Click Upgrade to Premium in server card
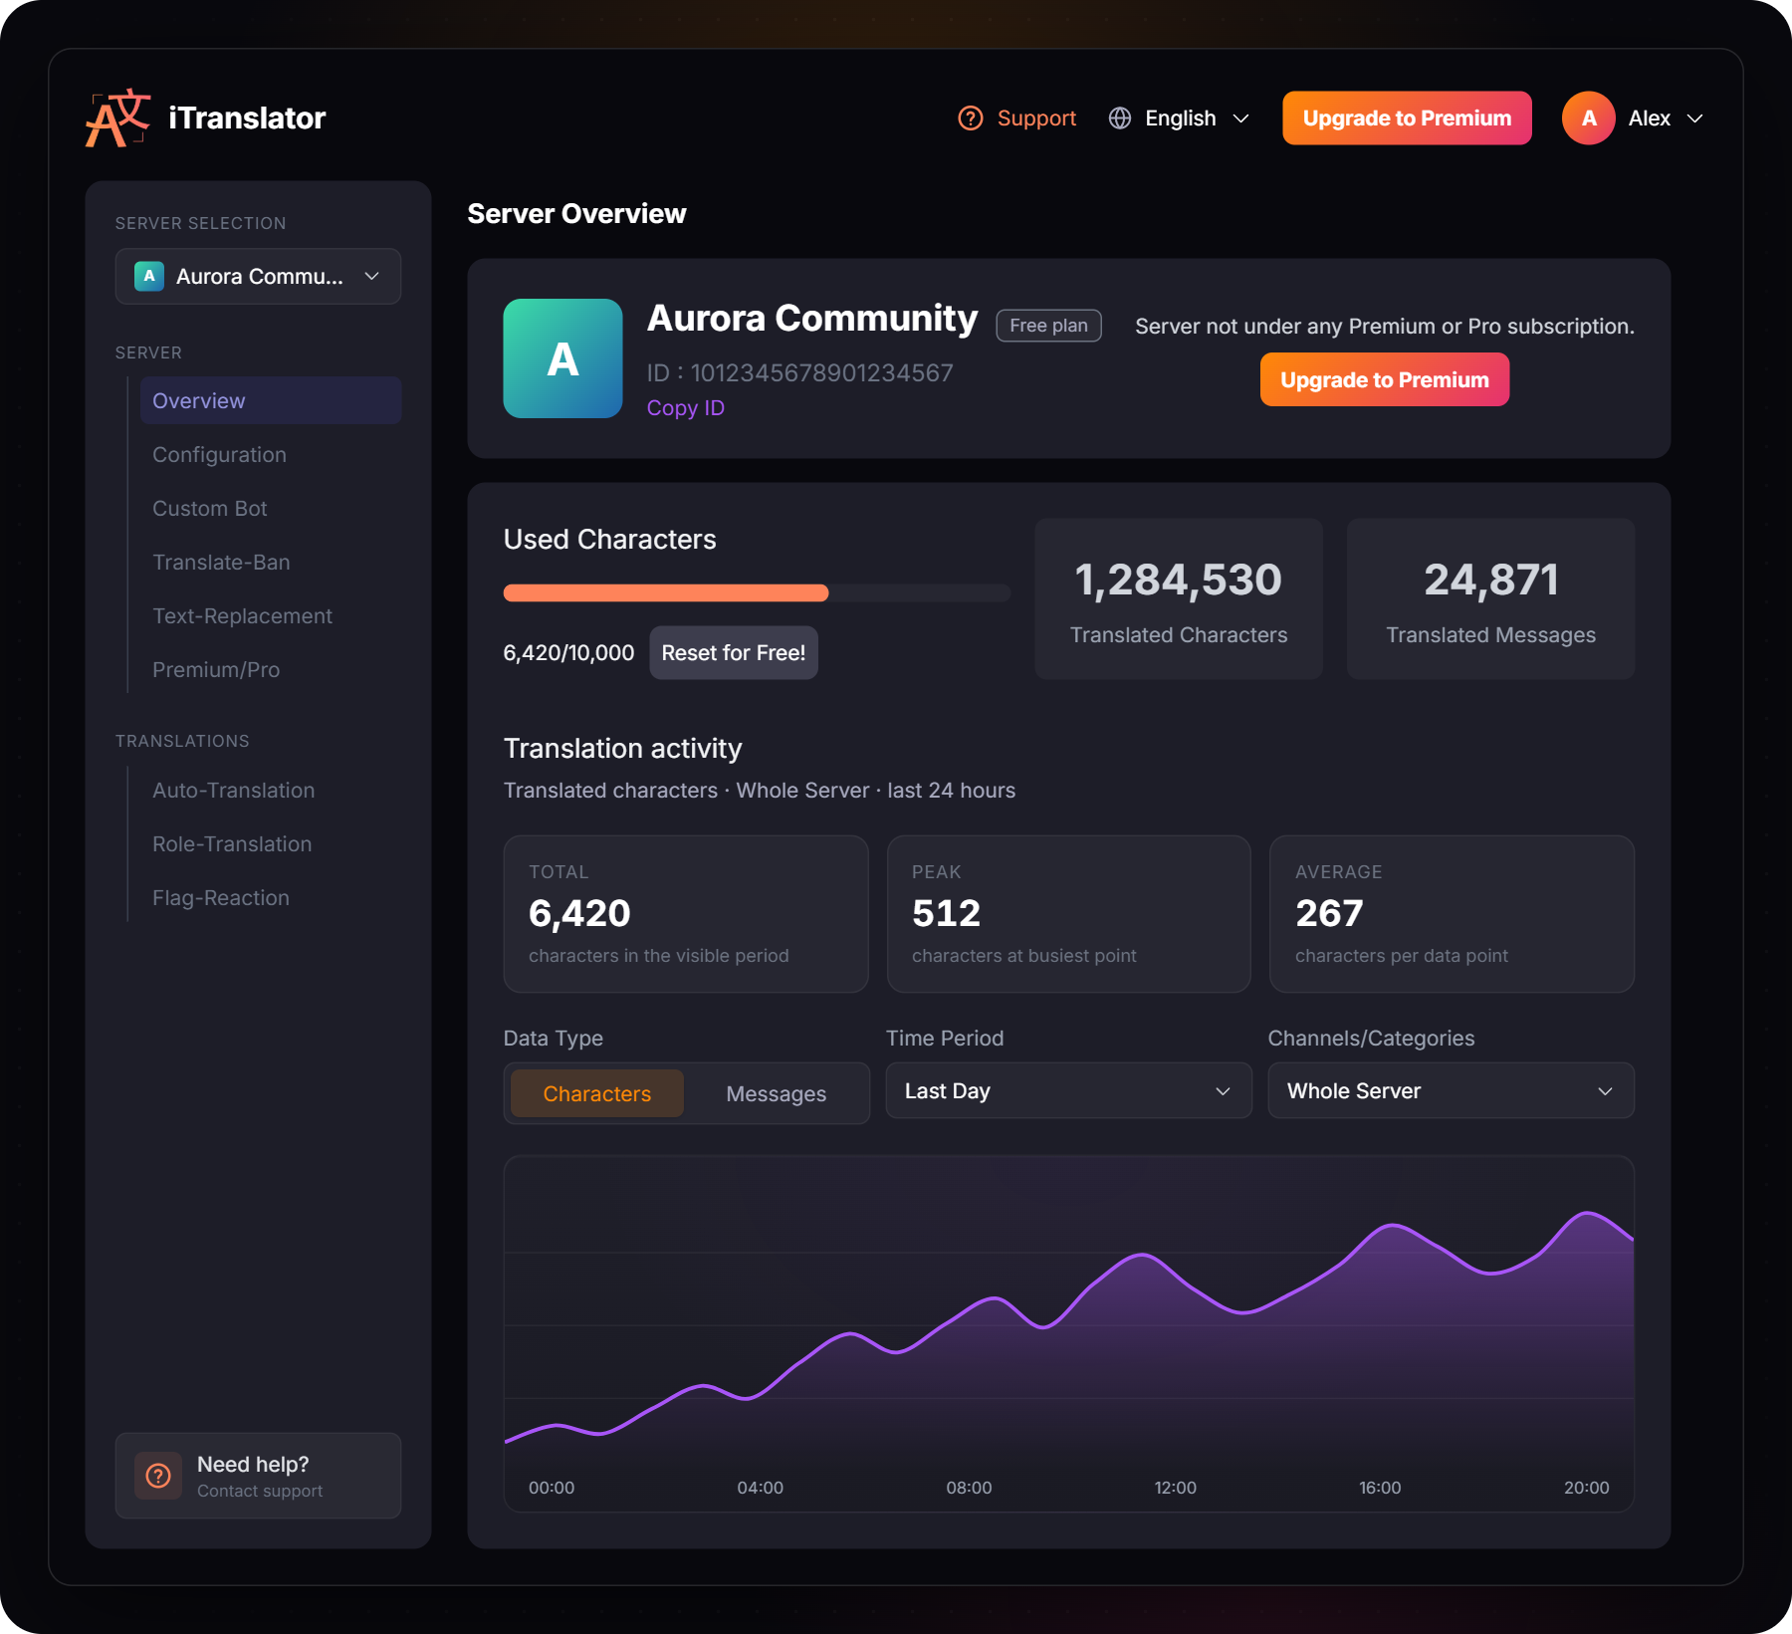This screenshot has width=1792, height=1634. click(x=1384, y=379)
